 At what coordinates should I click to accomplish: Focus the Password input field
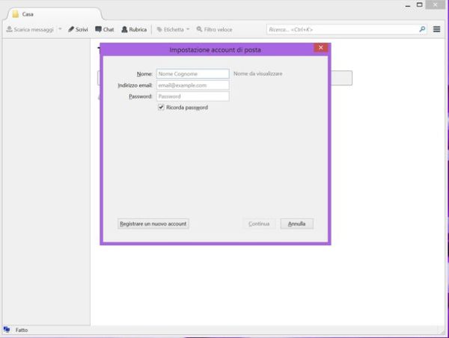pos(192,96)
